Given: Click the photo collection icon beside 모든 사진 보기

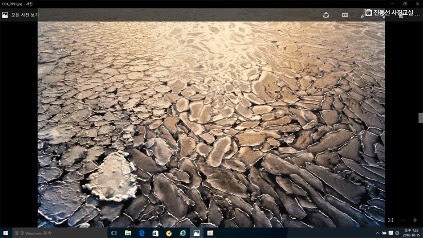Looking at the screenshot, I should pos(5,15).
